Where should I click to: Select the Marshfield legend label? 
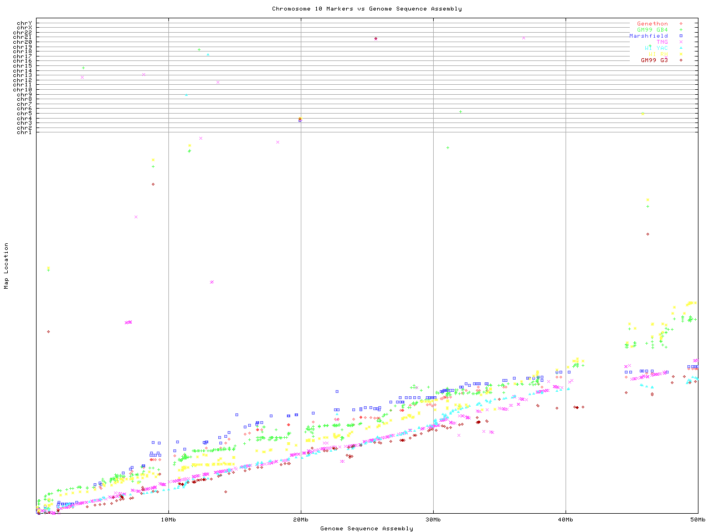pyautogui.click(x=648, y=36)
